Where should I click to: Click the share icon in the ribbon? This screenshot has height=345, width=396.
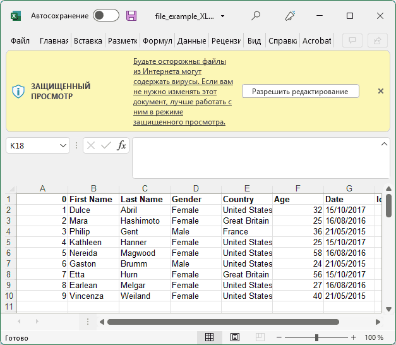coord(377,40)
